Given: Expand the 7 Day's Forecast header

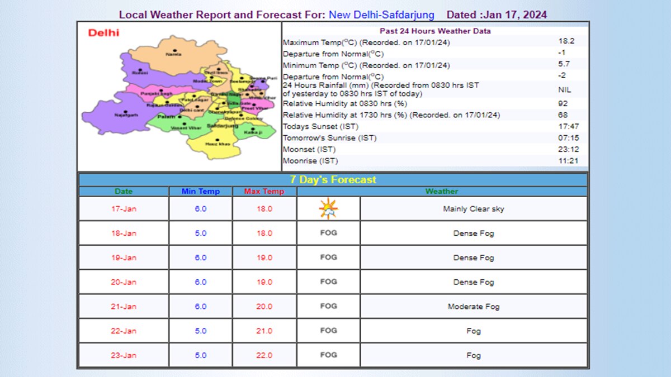Looking at the screenshot, I should pyautogui.click(x=333, y=179).
